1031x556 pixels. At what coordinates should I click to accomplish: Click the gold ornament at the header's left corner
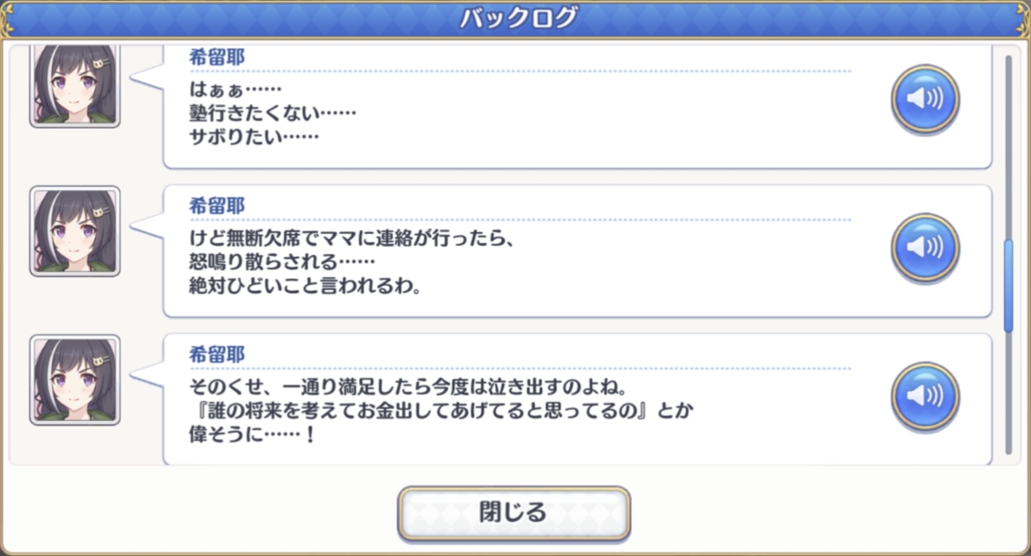(x=8, y=20)
